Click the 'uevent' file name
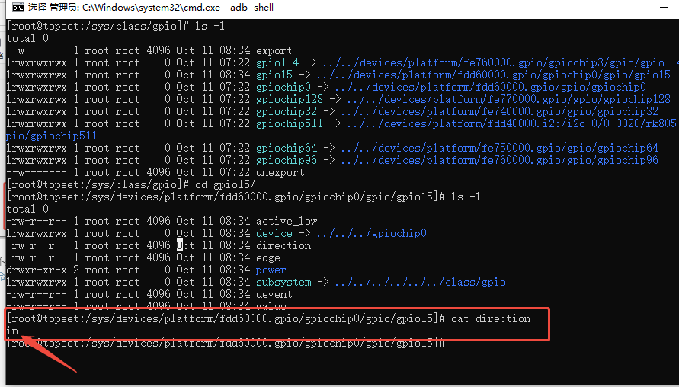Viewport: 679px width, 387px height. (274, 294)
